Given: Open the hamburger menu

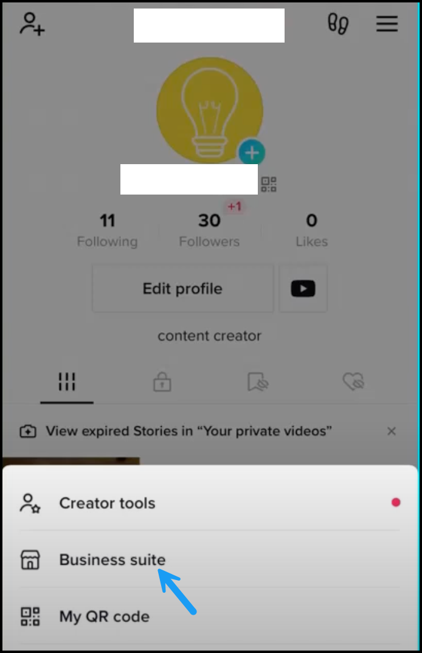Looking at the screenshot, I should (x=387, y=24).
